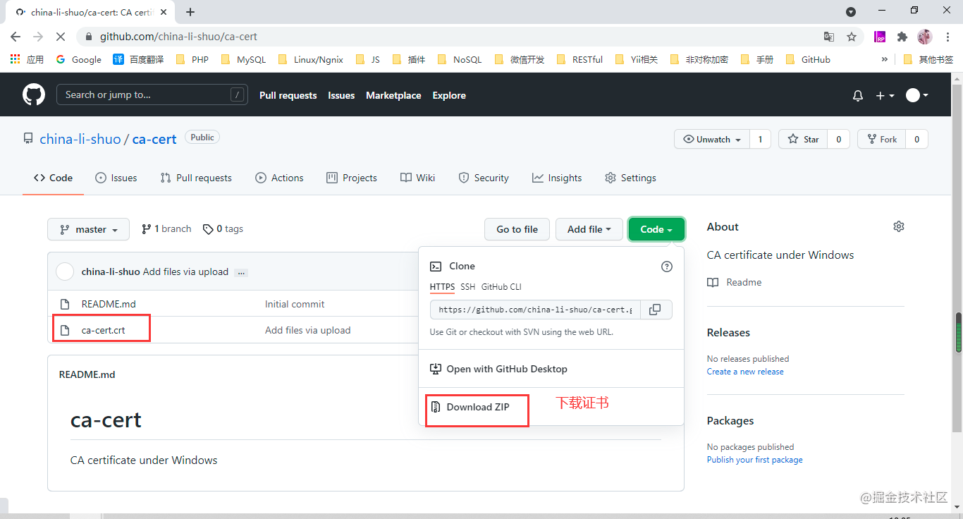Click the Readme book icon in About
Viewport: 963px width, 519px height.
[713, 282]
